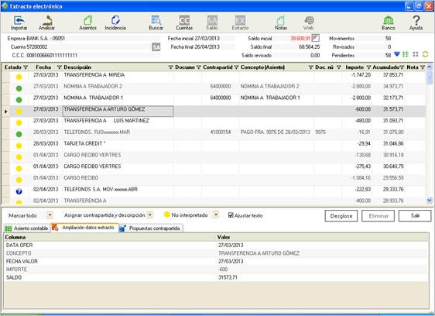Open the Contrapartid column filter
The height and width of the screenshot is (316, 435).
pyautogui.click(x=236, y=67)
